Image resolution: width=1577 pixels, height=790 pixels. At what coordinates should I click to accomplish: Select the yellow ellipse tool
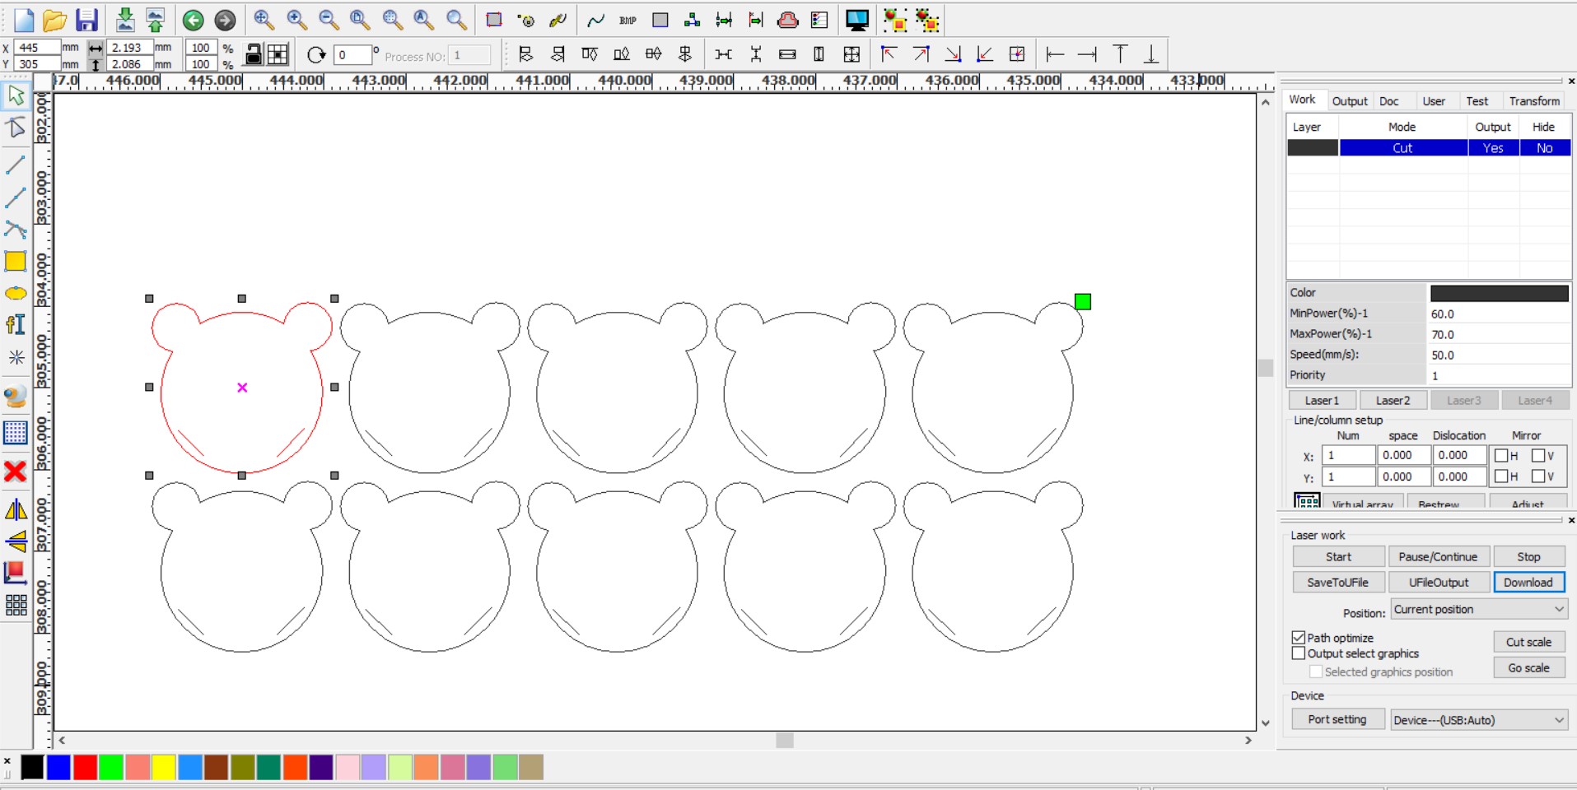pyautogui.click(x=16, y=294)
